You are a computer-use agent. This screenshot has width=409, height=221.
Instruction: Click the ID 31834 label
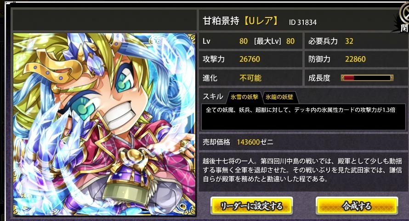coord(302,23)
